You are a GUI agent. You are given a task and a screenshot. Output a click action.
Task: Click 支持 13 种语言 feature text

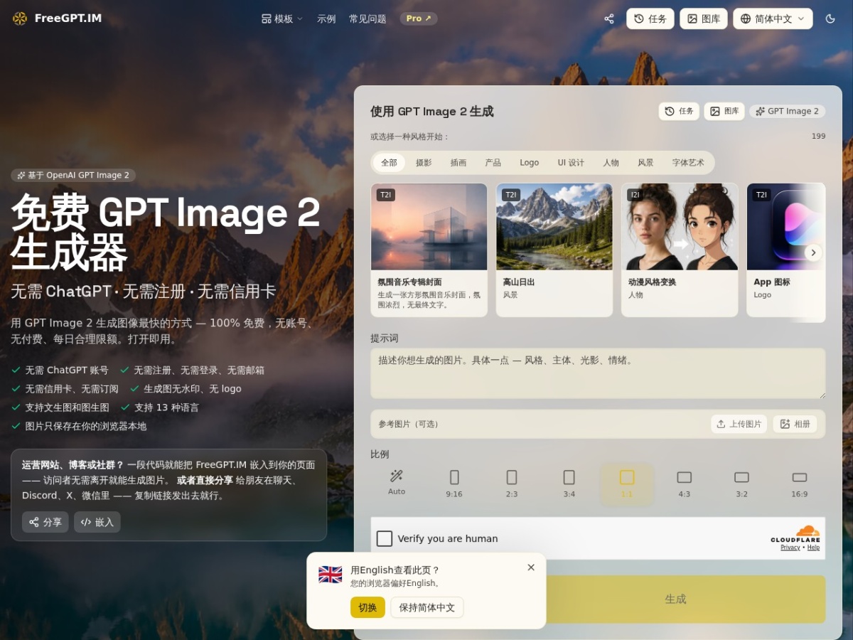[166, 407]
